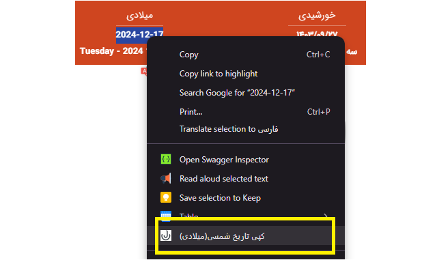Click the small red icon below the banner
Viewport: 437px width, 273px height.
click(x=144, y=71)
